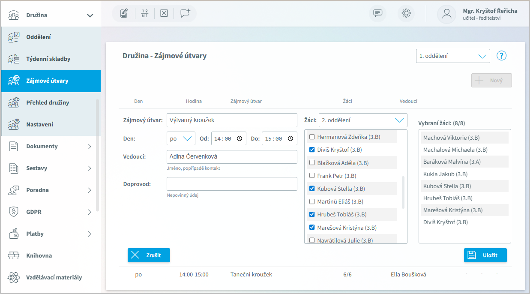Click the user profile avatar icon
This screenshot has height=294, width=530.
pyautogui.click(x=446, y=14)
